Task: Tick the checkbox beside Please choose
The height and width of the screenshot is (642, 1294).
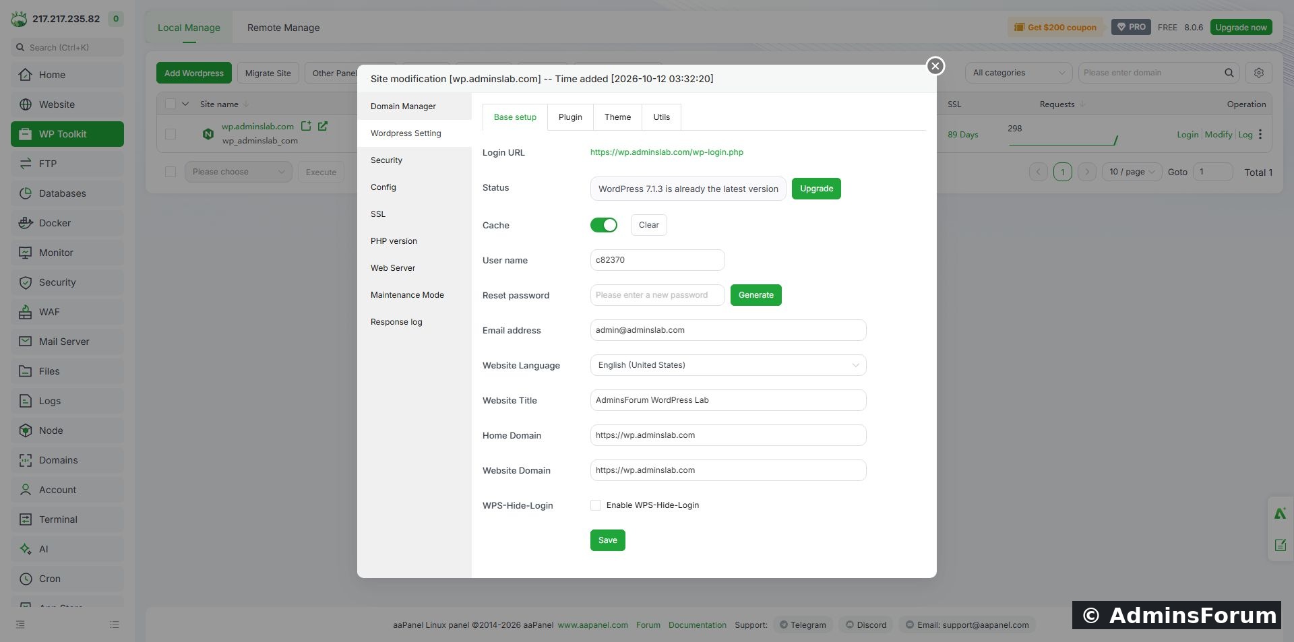Action: click(171, 172)
